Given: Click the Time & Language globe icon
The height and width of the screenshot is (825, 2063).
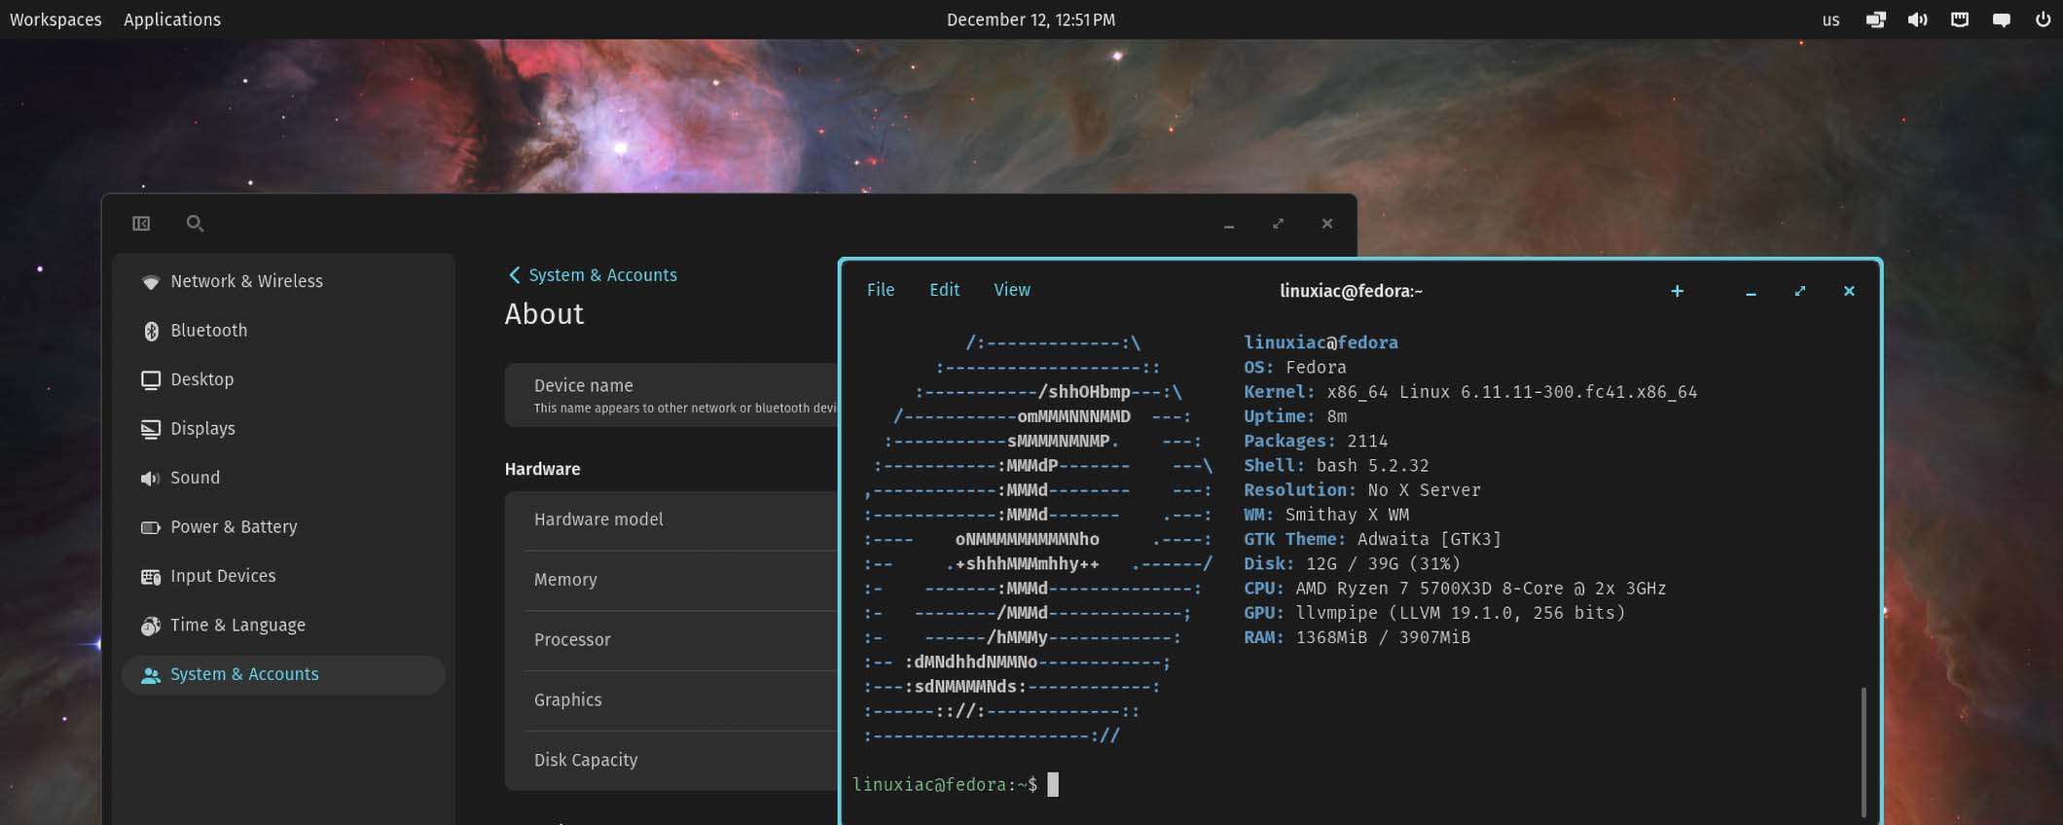Looking at the screenshot, I should pos(151,626).
